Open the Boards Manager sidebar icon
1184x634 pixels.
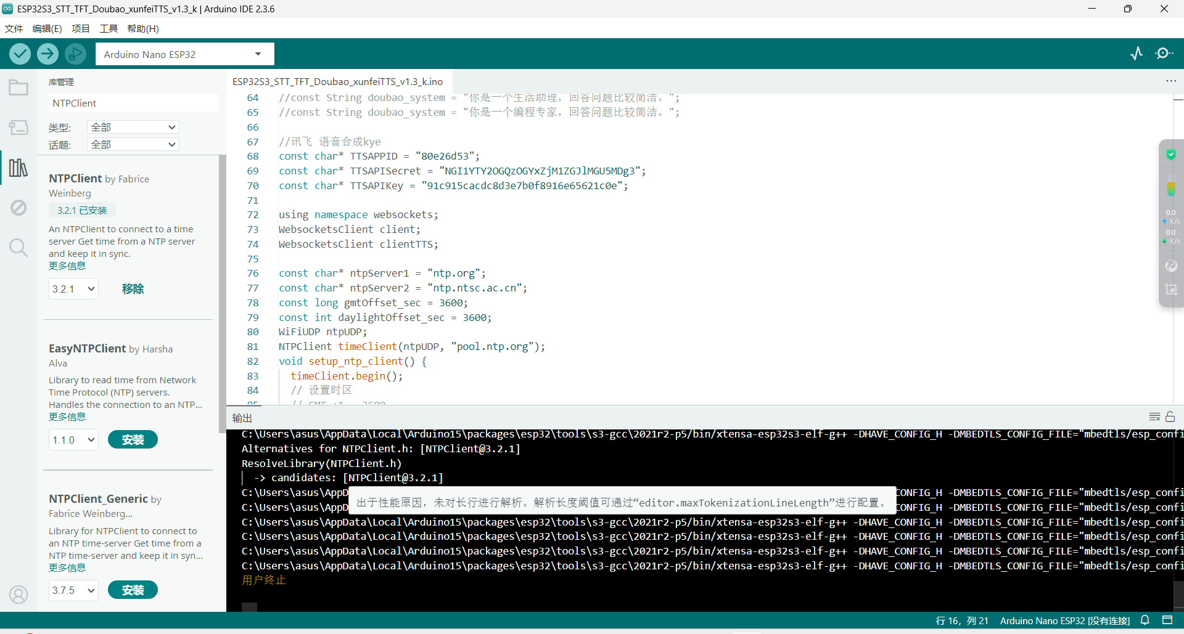tap(18, 128)
